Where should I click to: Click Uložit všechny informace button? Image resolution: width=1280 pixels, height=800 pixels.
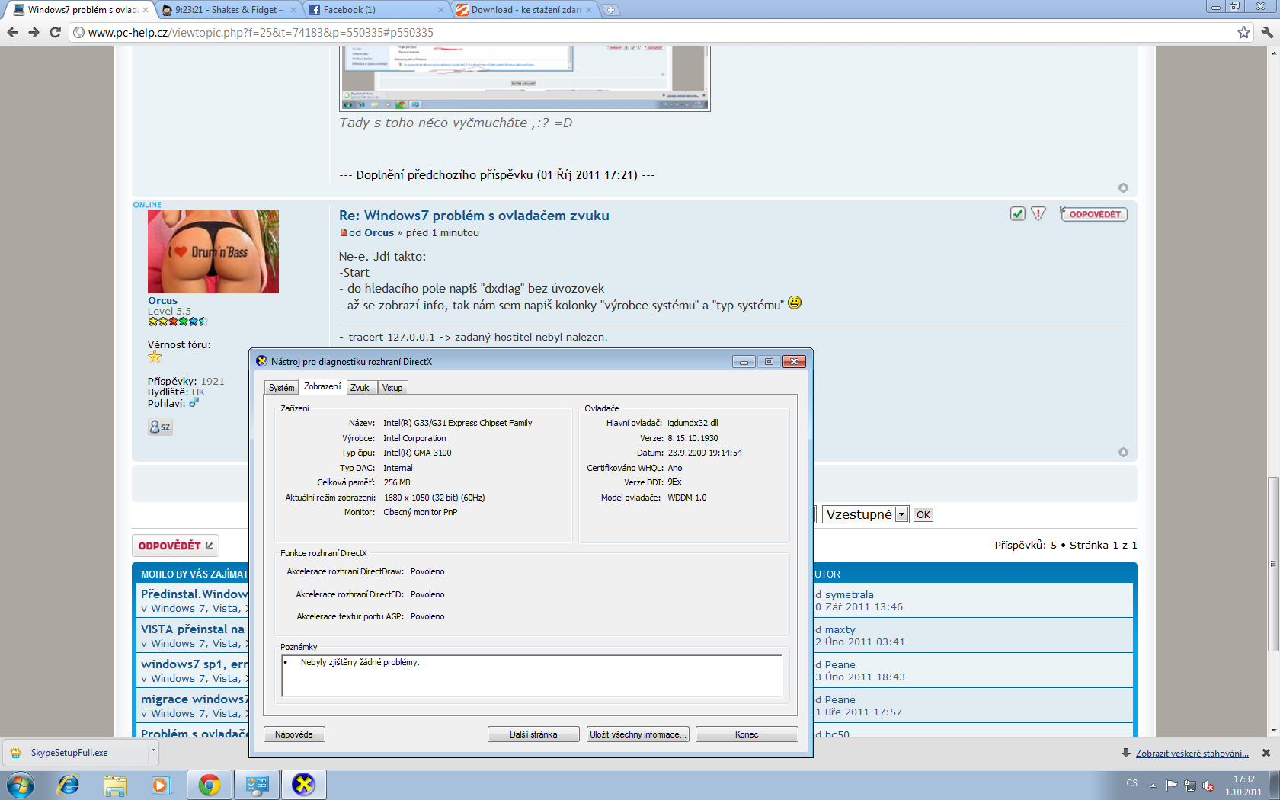638,734
